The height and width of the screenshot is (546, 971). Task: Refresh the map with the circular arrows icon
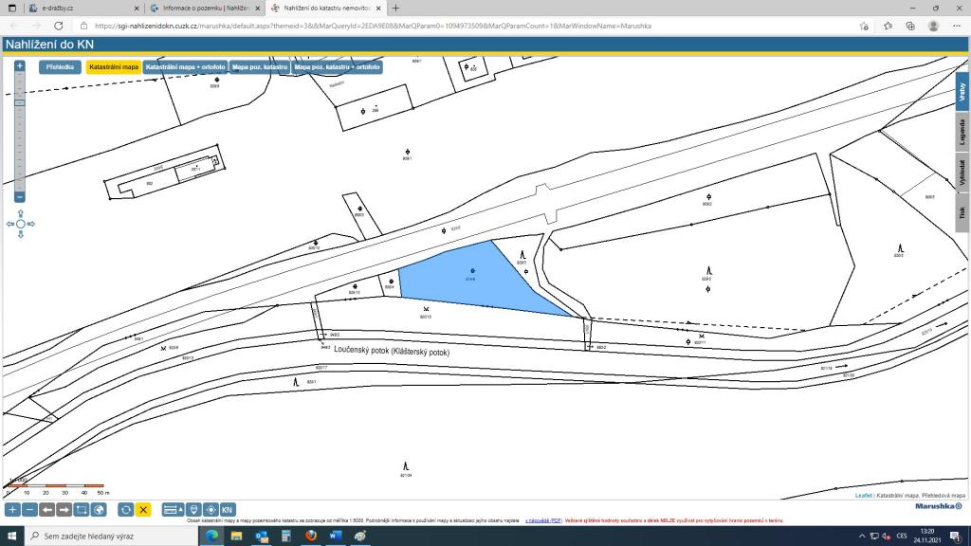[126, 509]
